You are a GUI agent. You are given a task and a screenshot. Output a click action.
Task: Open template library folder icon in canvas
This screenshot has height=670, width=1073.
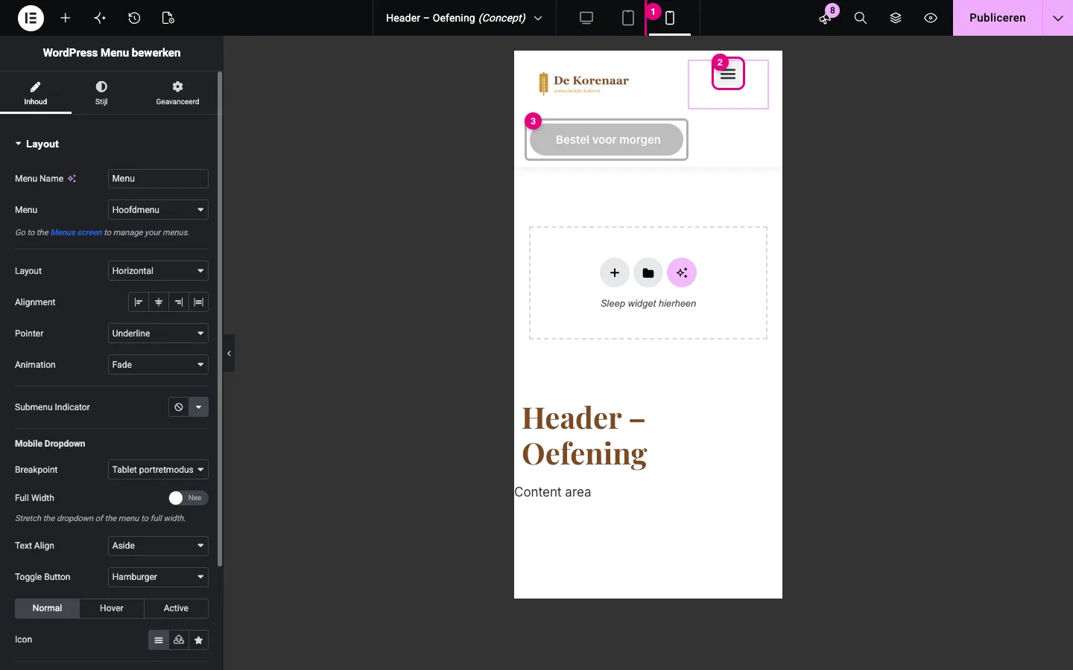pos(648,273)
